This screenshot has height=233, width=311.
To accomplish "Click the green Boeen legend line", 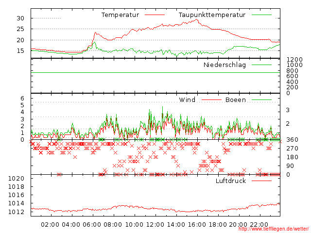I will pos(261,100).
